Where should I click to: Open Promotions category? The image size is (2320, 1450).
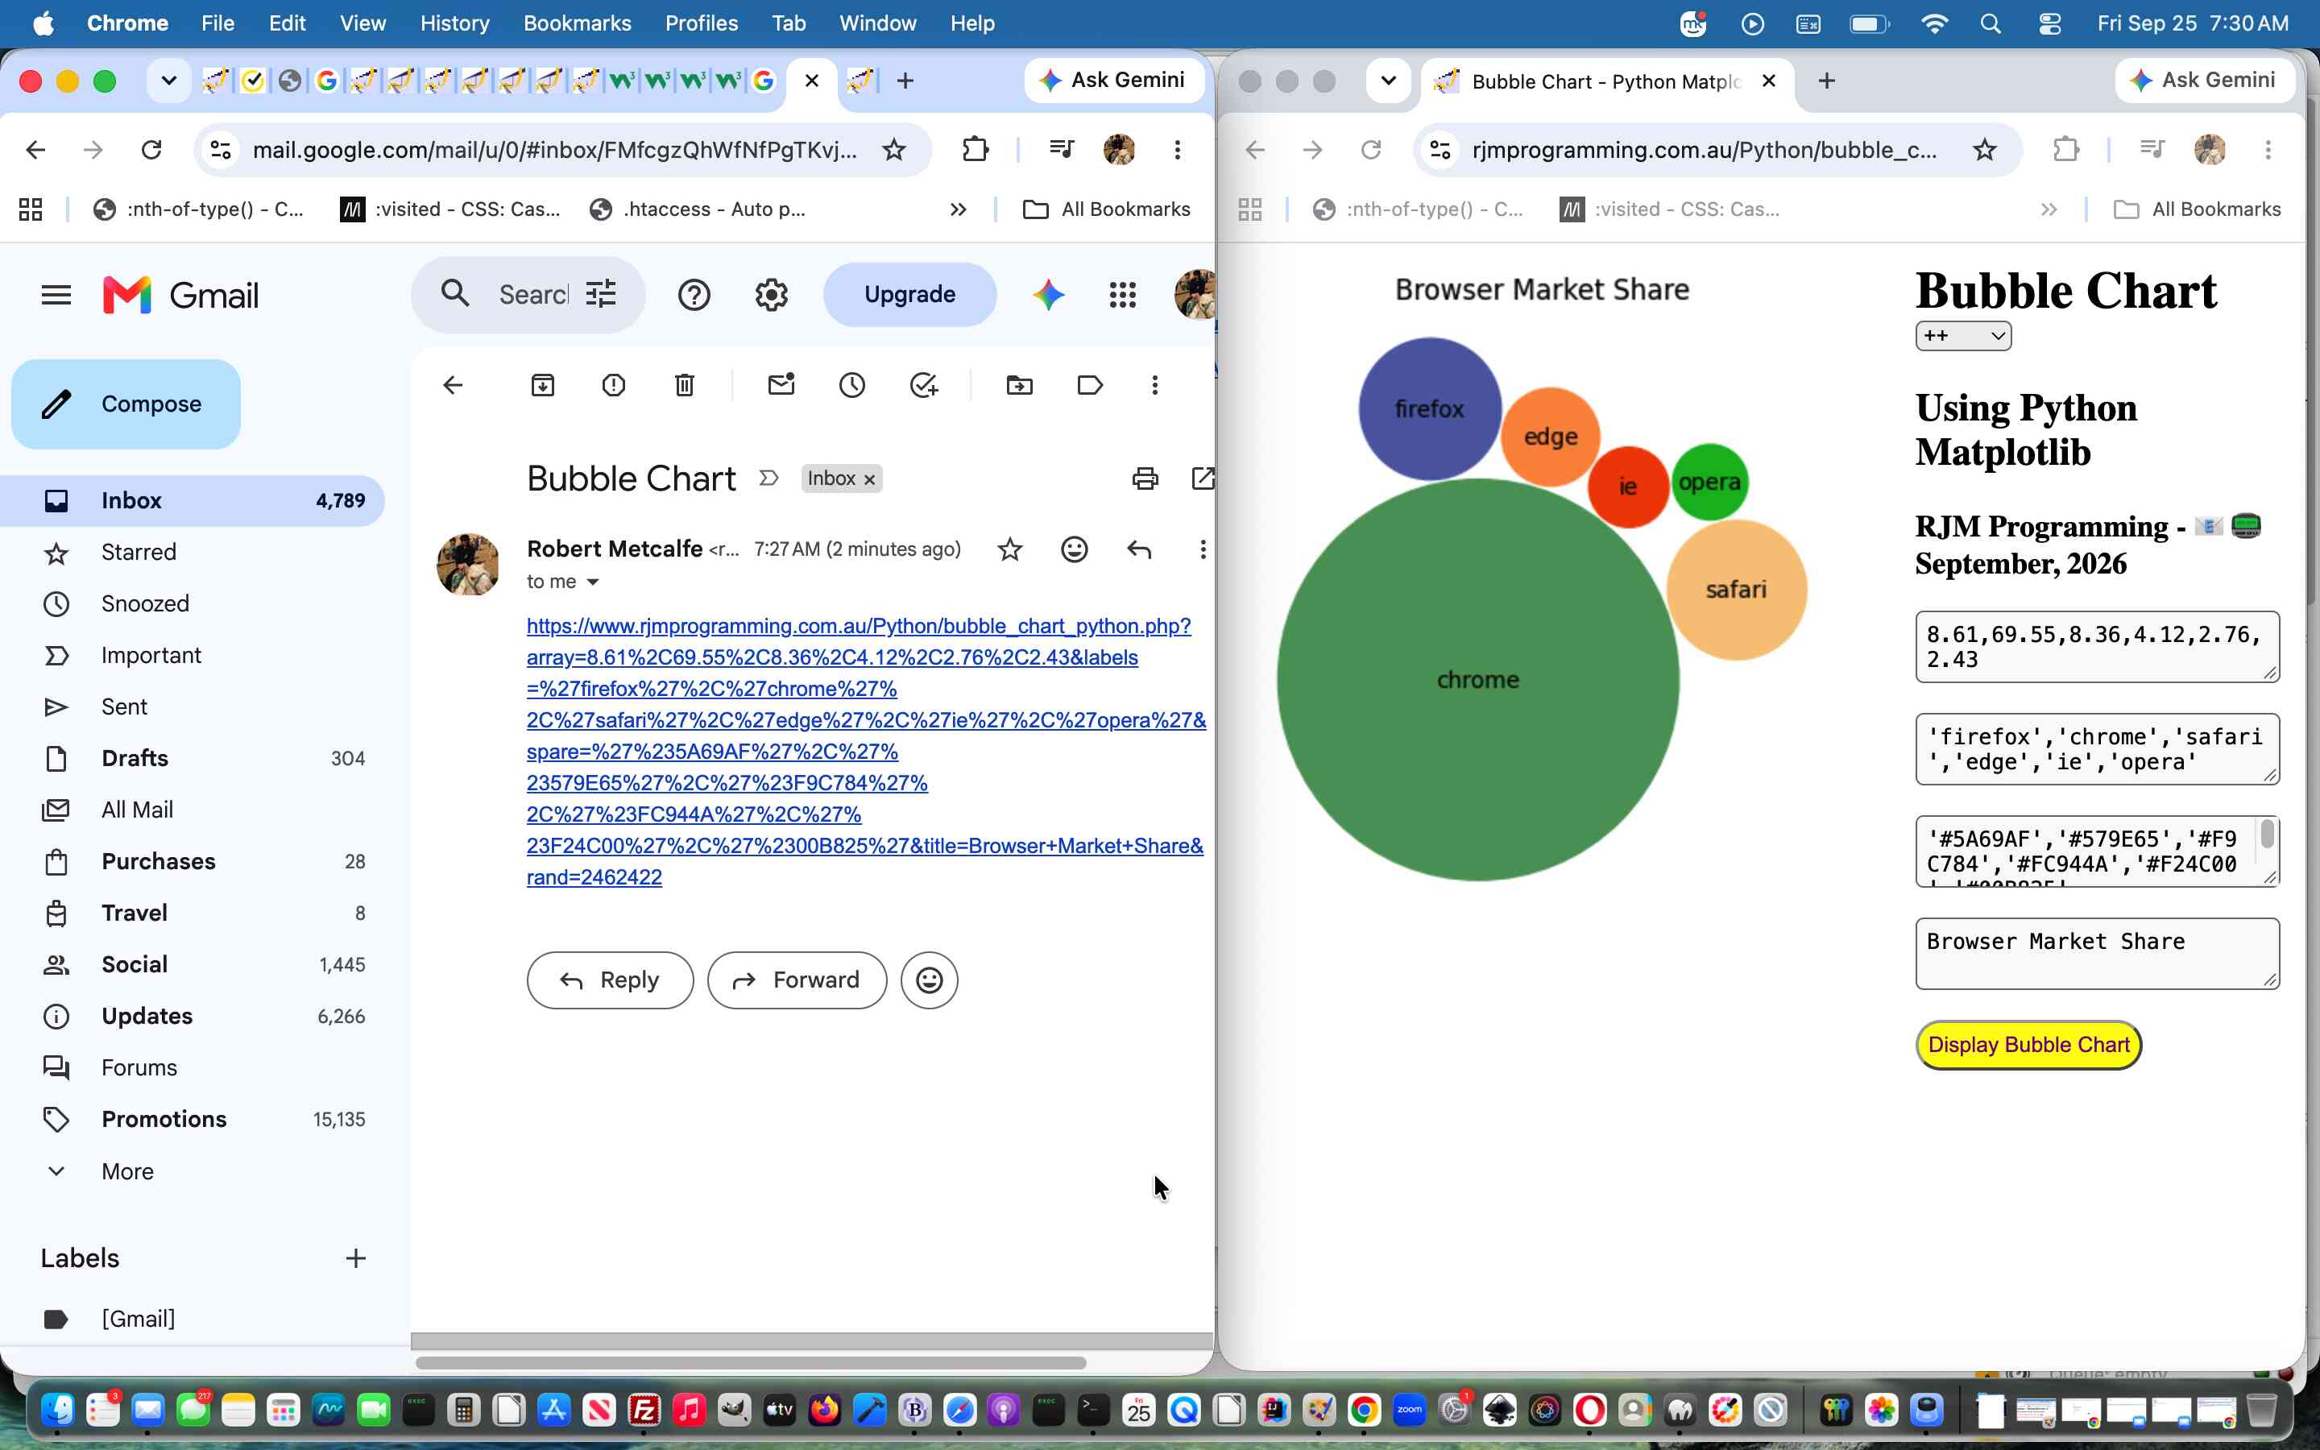tap(192, 1119)
